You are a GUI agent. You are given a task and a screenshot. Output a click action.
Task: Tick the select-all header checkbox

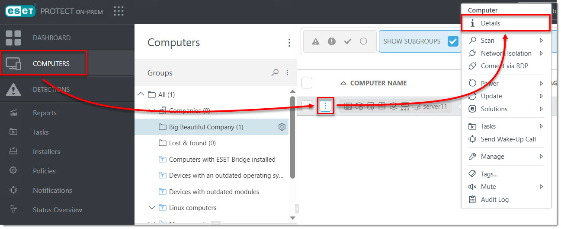pyautogui.click(x=307, y=83)
